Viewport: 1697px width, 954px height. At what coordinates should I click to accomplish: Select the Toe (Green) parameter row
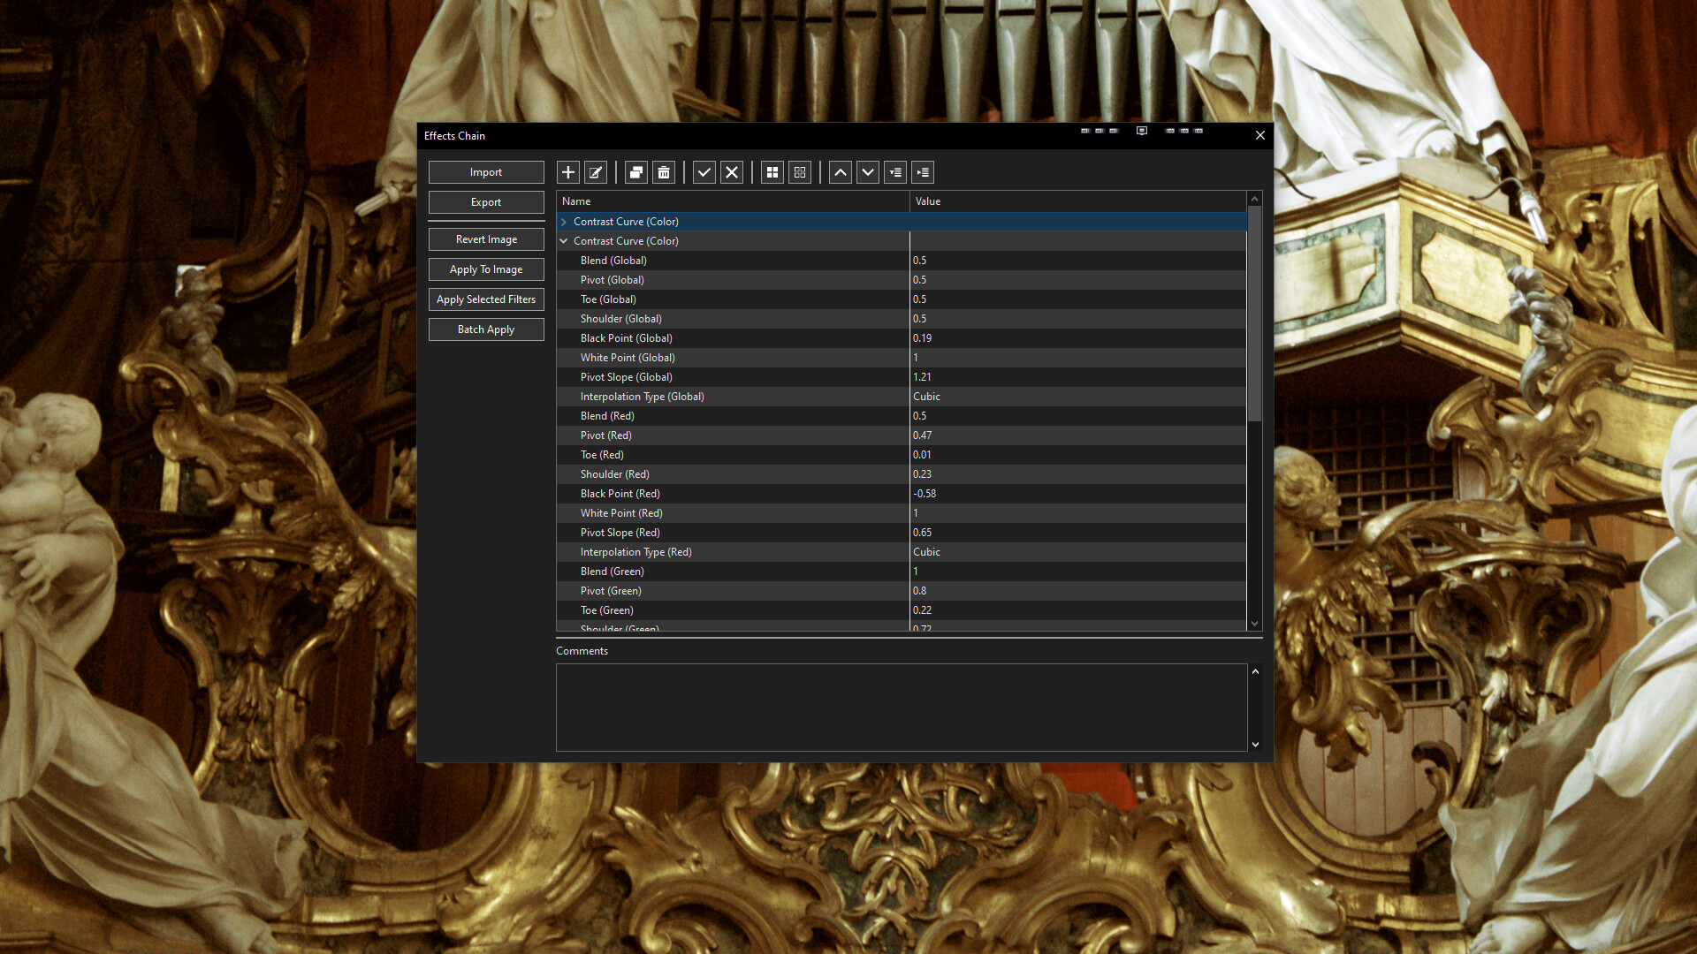(902, 610)
